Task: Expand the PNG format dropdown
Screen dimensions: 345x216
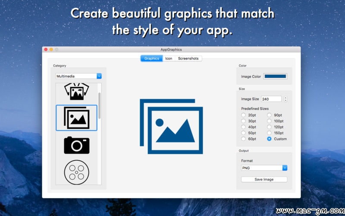Action: (264, 168)
